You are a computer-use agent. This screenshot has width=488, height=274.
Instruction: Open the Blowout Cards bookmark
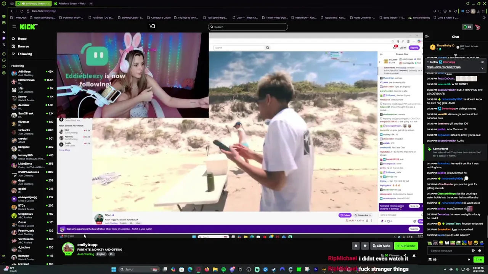pos(130,18)
